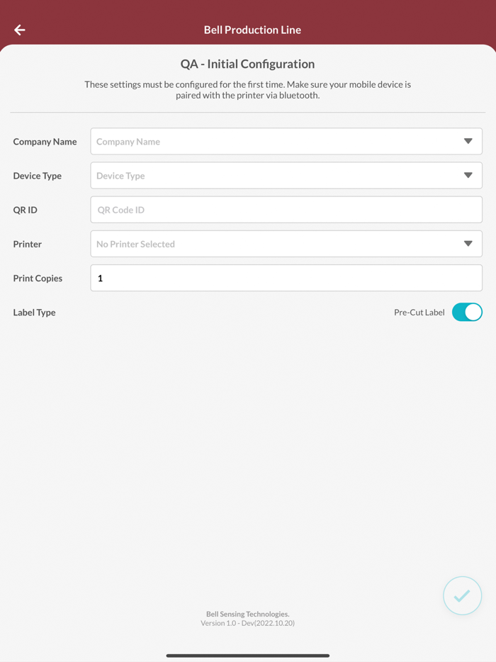Expand the No Printer Selected dropdown
The height and width of the screenshot is (662, 496).
point(286,243)
